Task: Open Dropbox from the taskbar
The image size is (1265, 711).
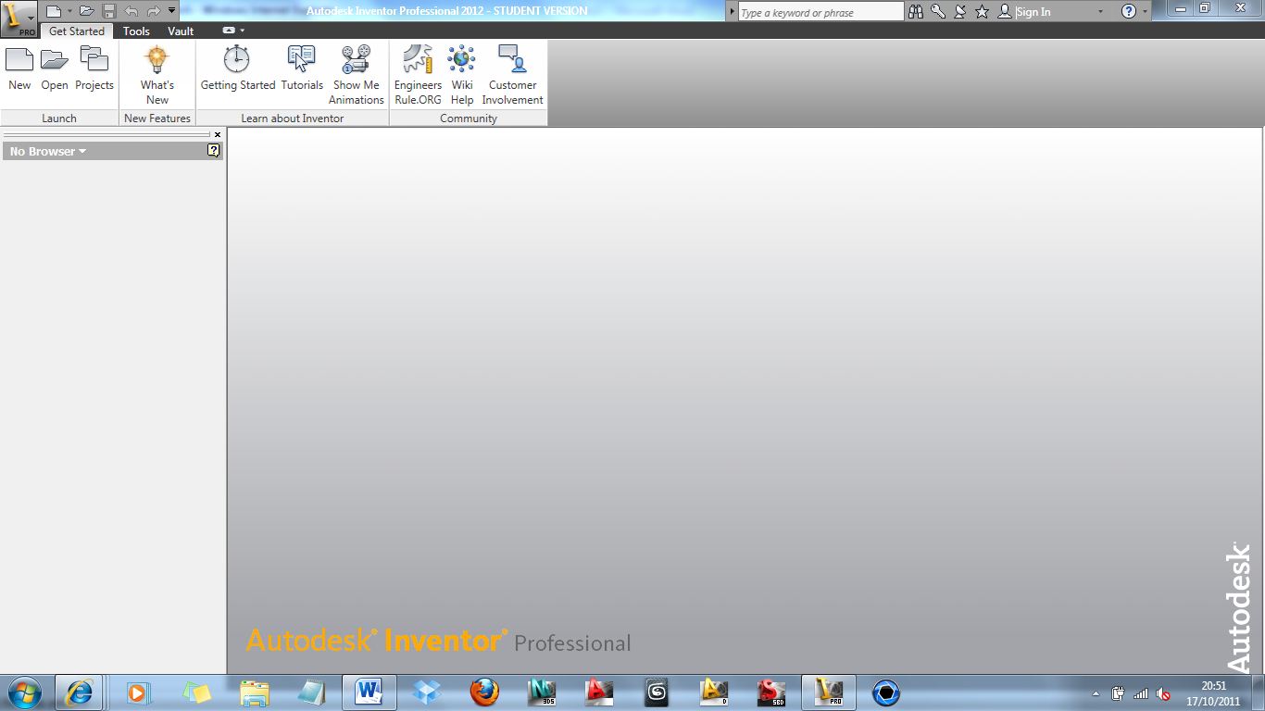Action: [x=427, y=692]
